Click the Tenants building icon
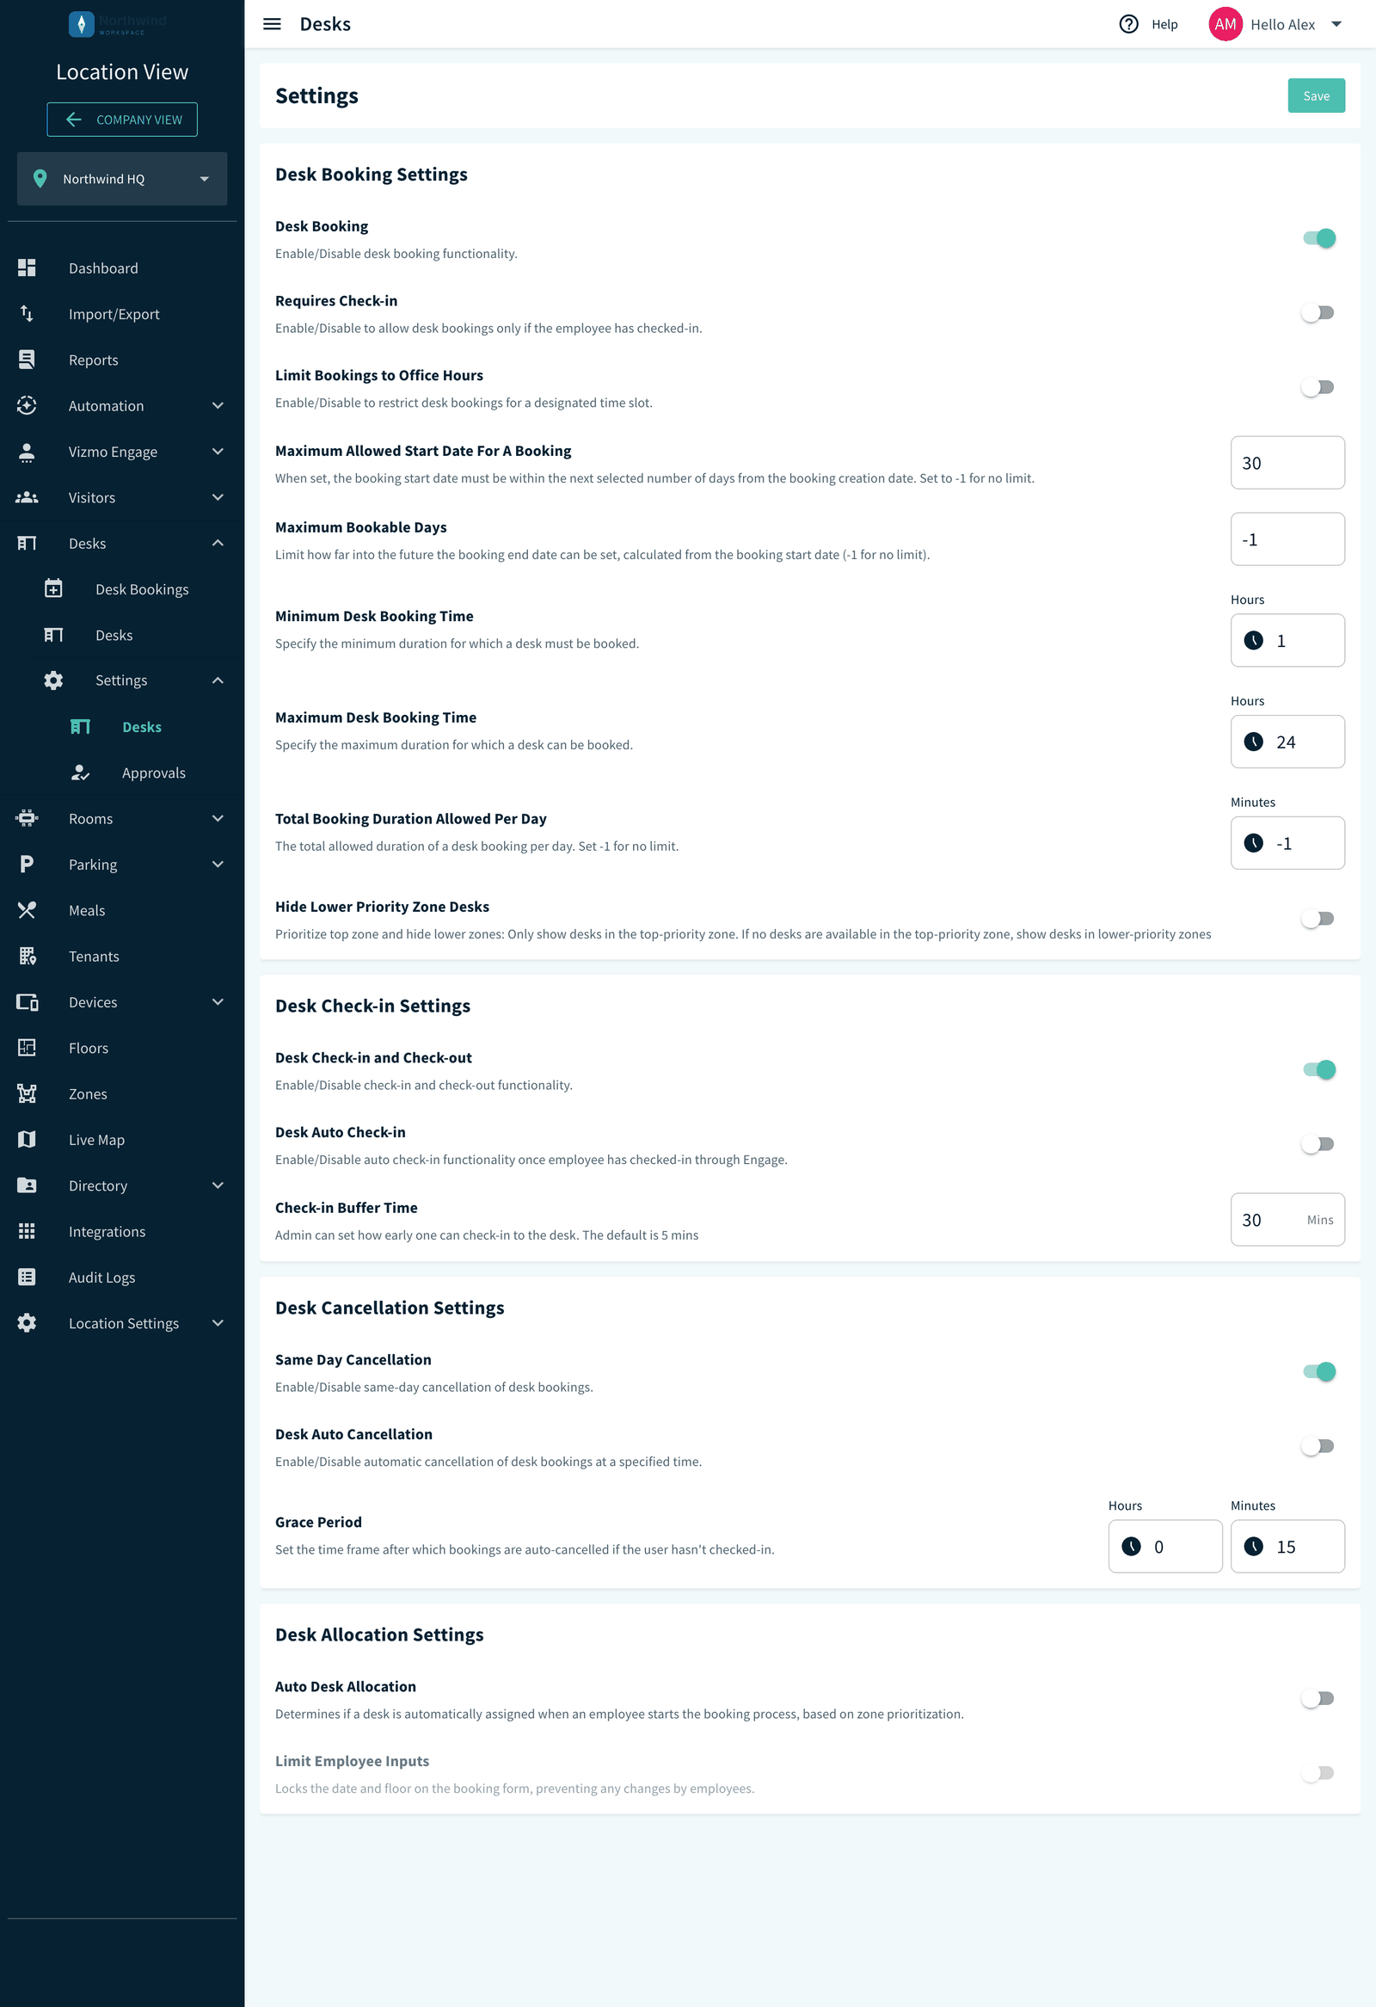 (x=27, y=955)
